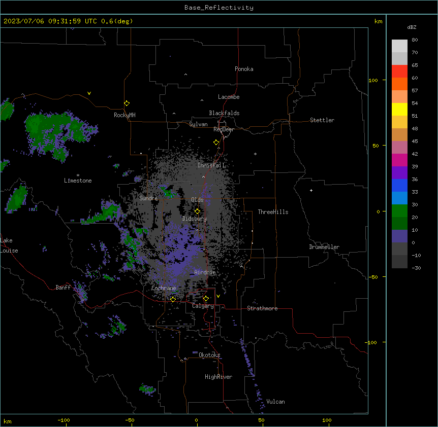Click the Lake Louise label
Screen dimensions: 438x427
pyautogui.click(x=9, y=245)
